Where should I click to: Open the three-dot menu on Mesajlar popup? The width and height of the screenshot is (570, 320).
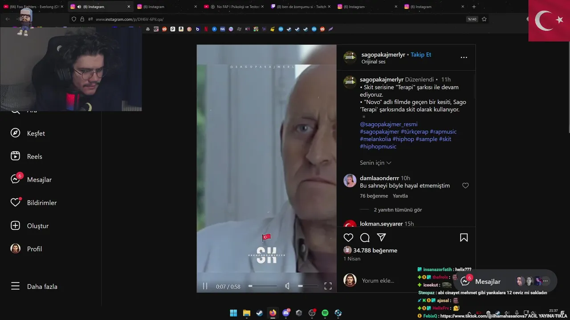click(545, 281)
